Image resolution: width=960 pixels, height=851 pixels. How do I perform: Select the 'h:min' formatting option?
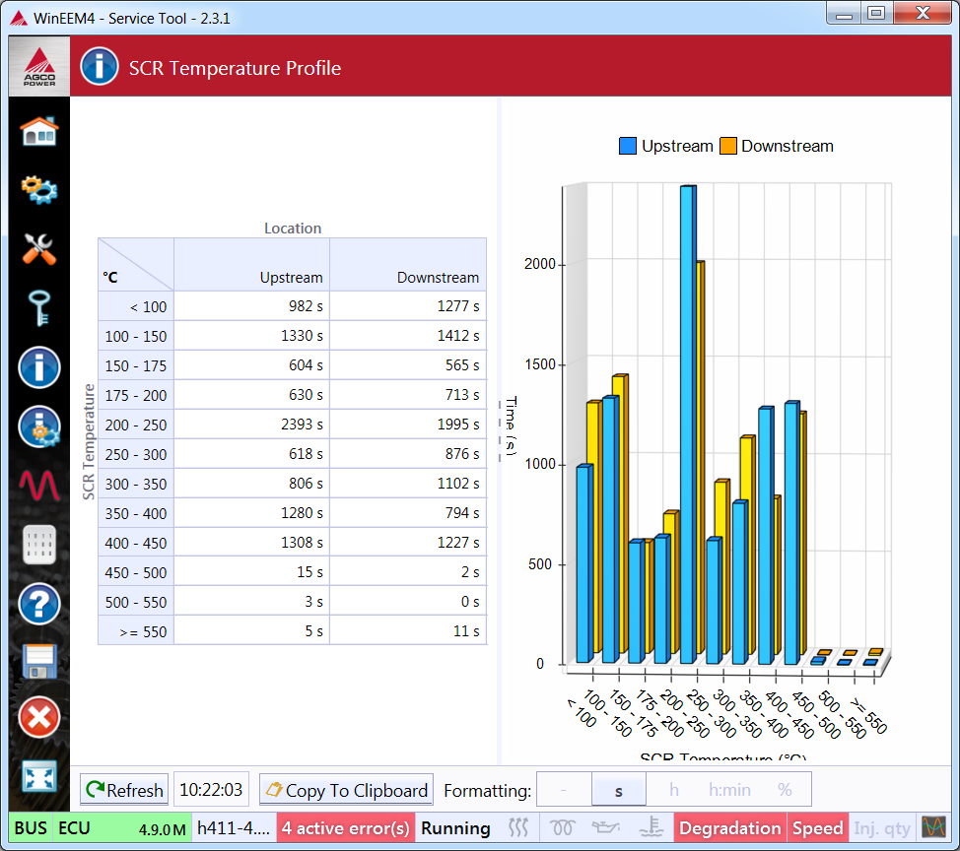click(x=729, y=790)
